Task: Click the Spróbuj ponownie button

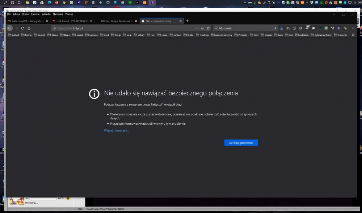Action: 241,143
